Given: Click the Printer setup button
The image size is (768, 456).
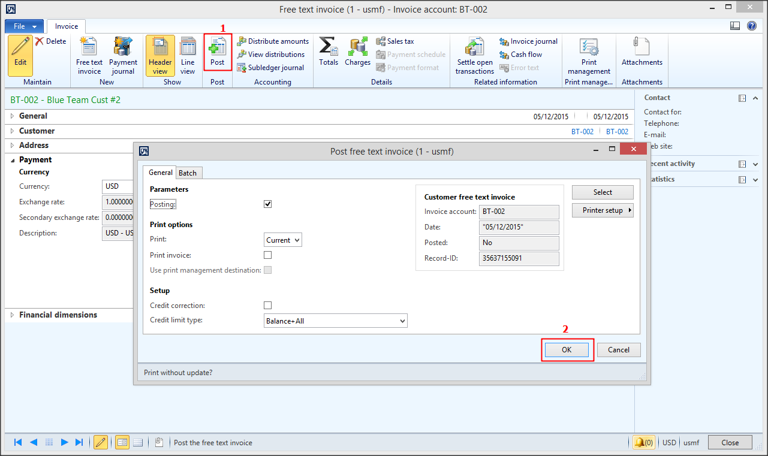Looking at the screenshot, I should pos(602,210).
